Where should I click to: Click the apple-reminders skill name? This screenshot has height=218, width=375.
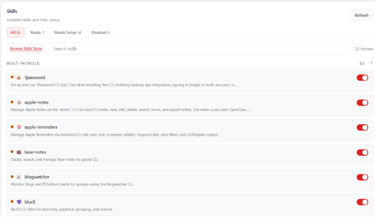click(x=41, y=127)
